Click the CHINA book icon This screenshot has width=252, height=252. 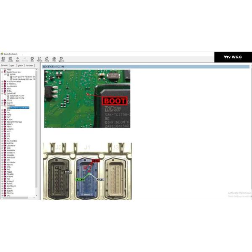point(5,91)
